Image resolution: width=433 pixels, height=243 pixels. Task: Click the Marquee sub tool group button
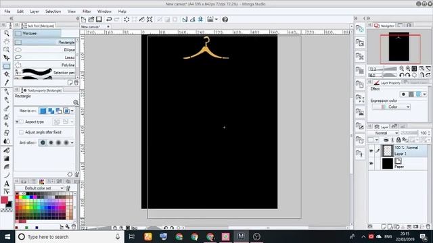click(x=38, y=33)
